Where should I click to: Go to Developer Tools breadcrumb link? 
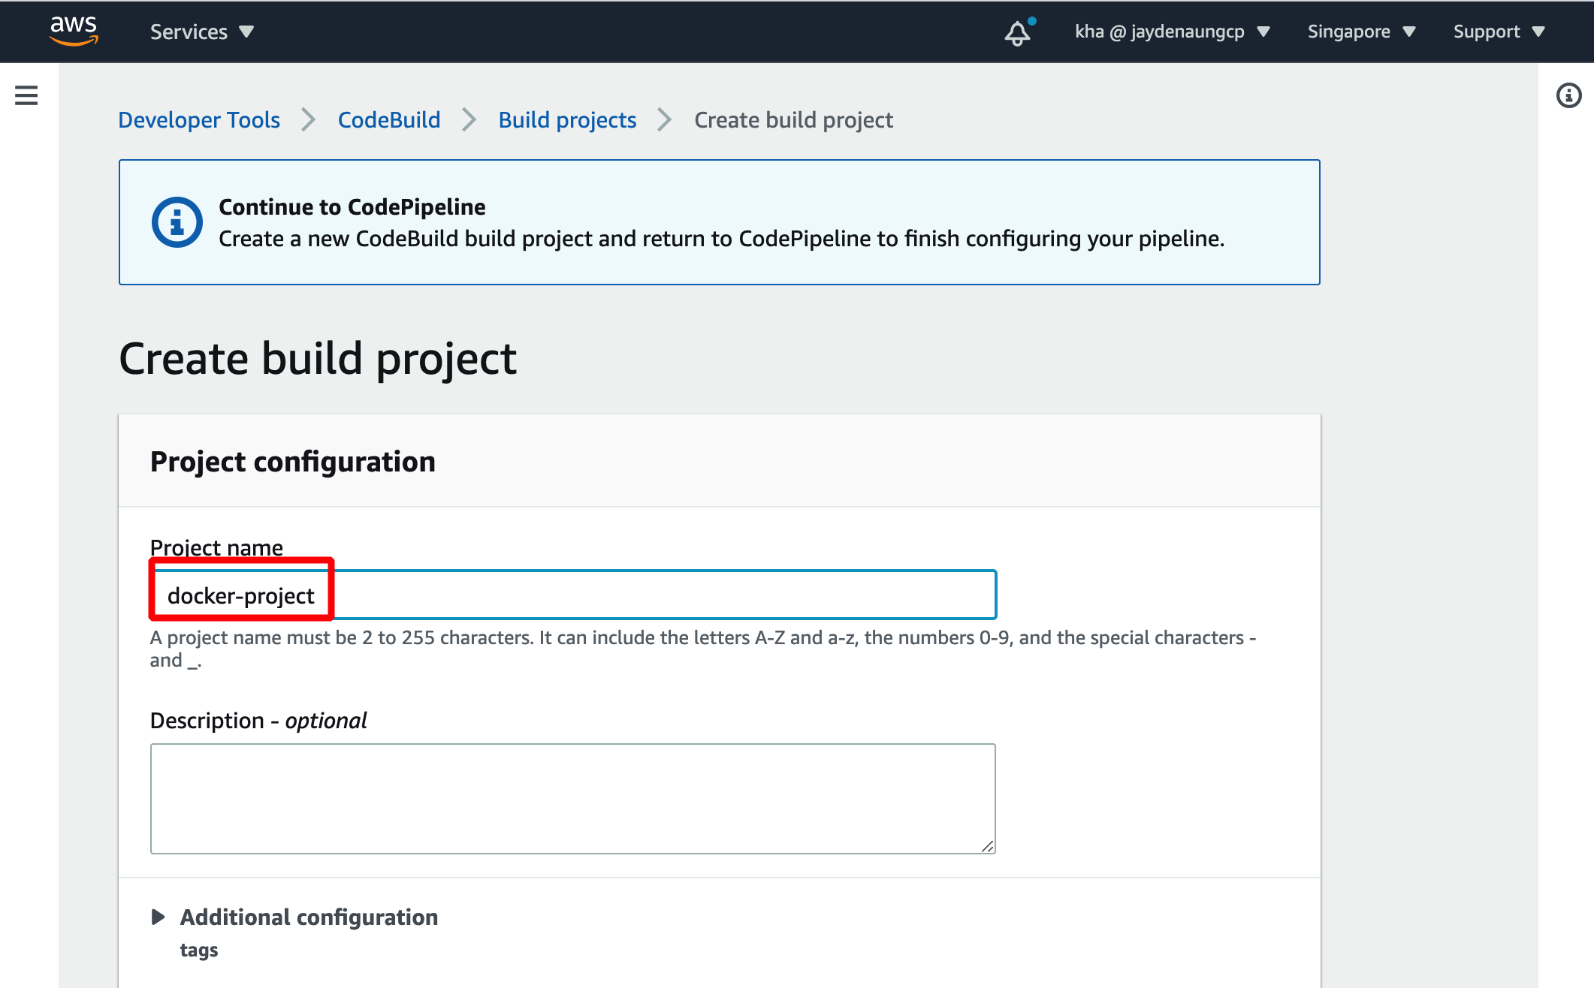click(199, 120)
